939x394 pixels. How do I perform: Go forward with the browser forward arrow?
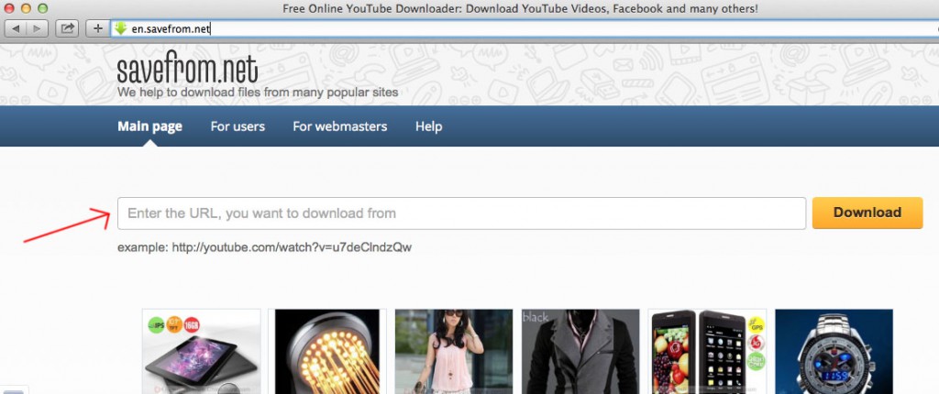(38, 28)
